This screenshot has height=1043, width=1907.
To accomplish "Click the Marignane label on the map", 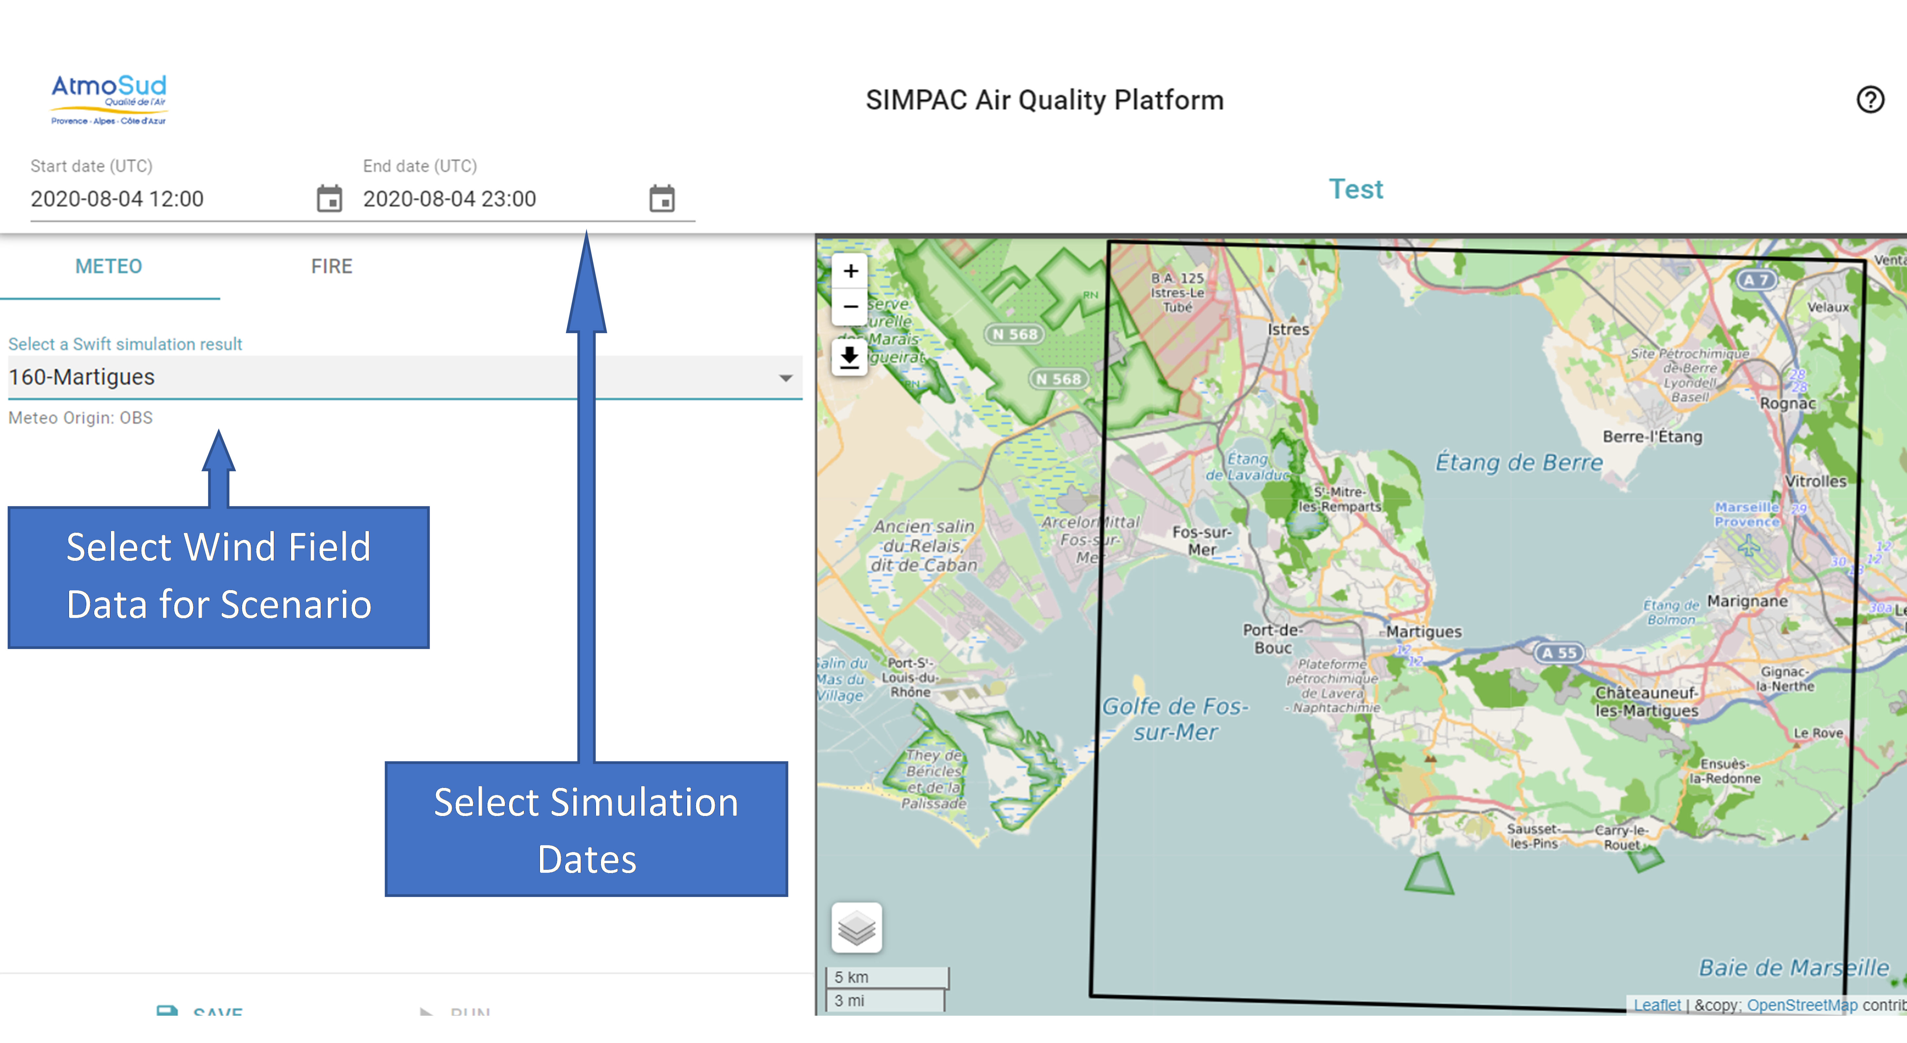I will click(1747, 601).
